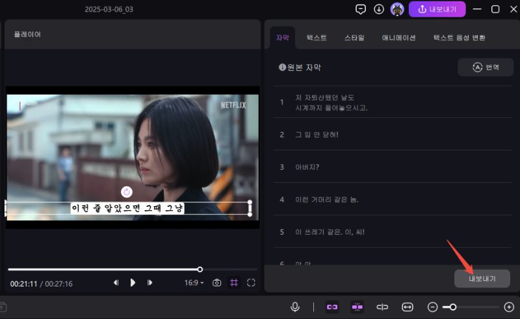Select subtitle row 3 아버지?
The width and height of the screenshot is (520, 319).
(x=393, y=167)
